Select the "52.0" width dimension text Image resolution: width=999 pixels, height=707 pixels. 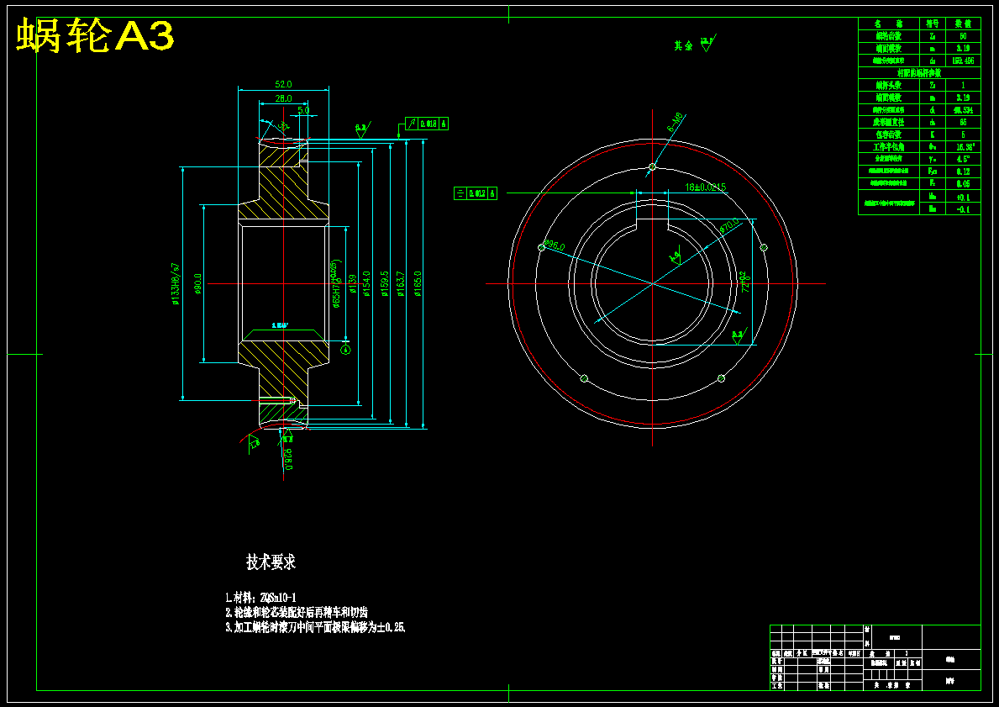(283, 84)
